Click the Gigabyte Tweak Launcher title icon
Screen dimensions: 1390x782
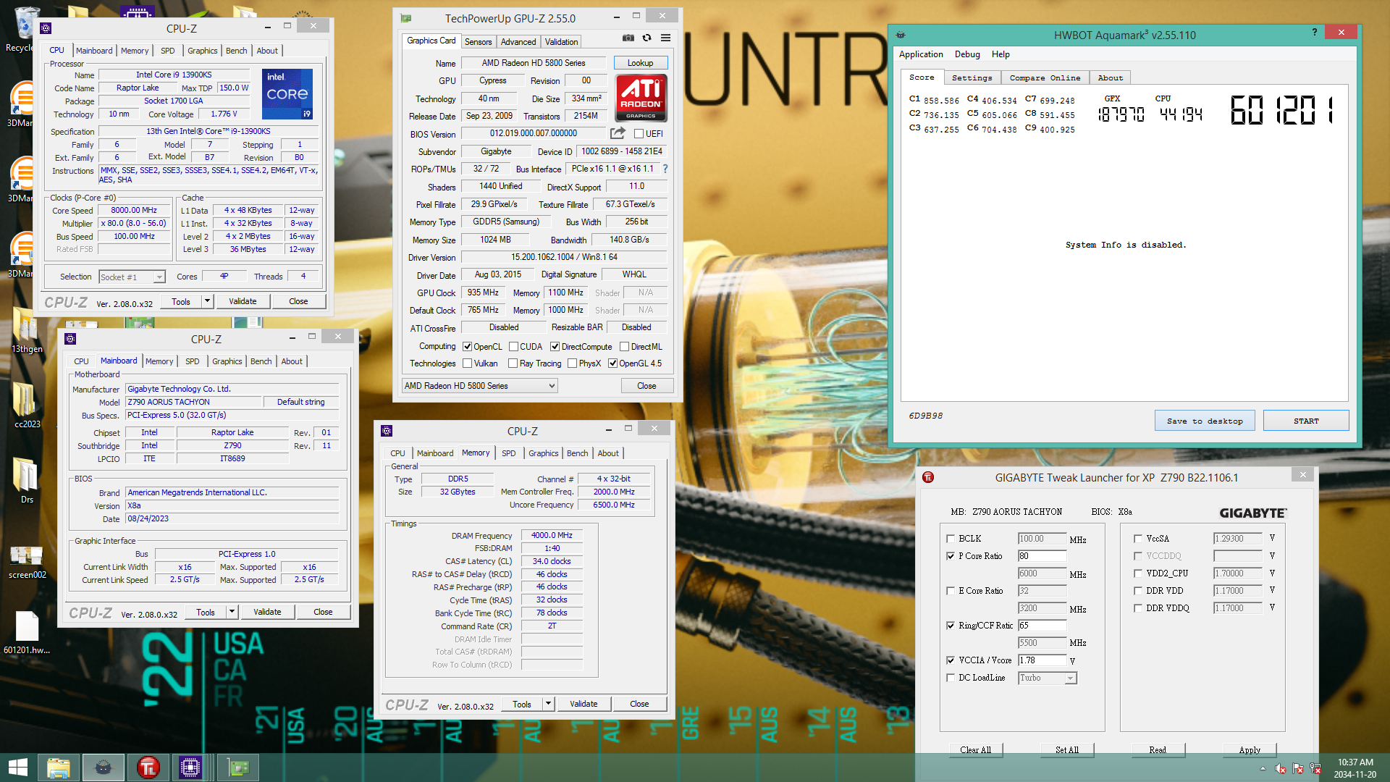click(928, 477)
